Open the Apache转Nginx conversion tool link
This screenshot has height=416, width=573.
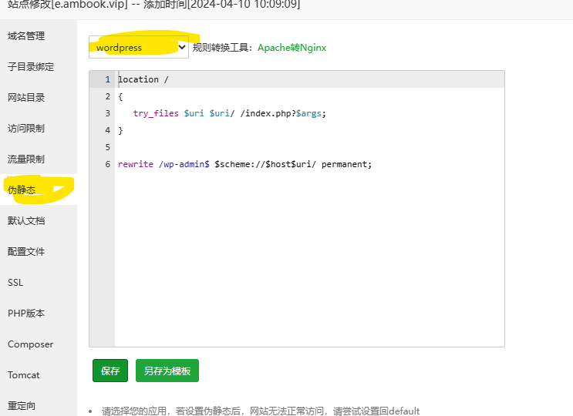(292, 48)
